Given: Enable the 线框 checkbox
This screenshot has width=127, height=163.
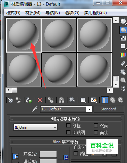Looking at the screenshot, I should pos(68,126).
